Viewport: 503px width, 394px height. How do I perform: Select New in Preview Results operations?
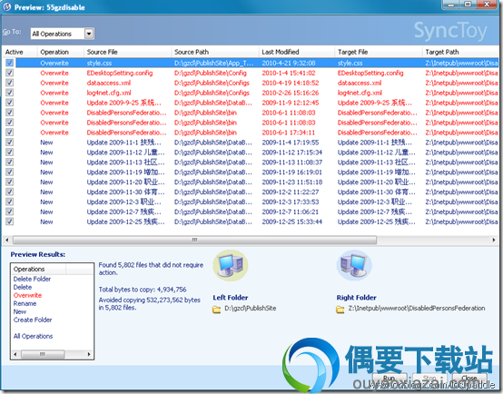[20, 311]
